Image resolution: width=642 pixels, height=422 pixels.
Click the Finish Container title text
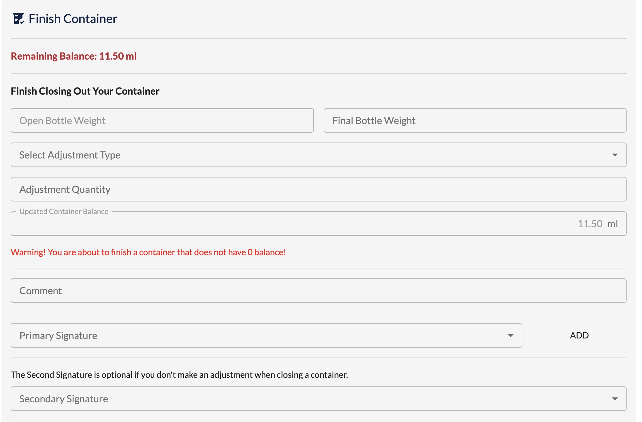73,19
